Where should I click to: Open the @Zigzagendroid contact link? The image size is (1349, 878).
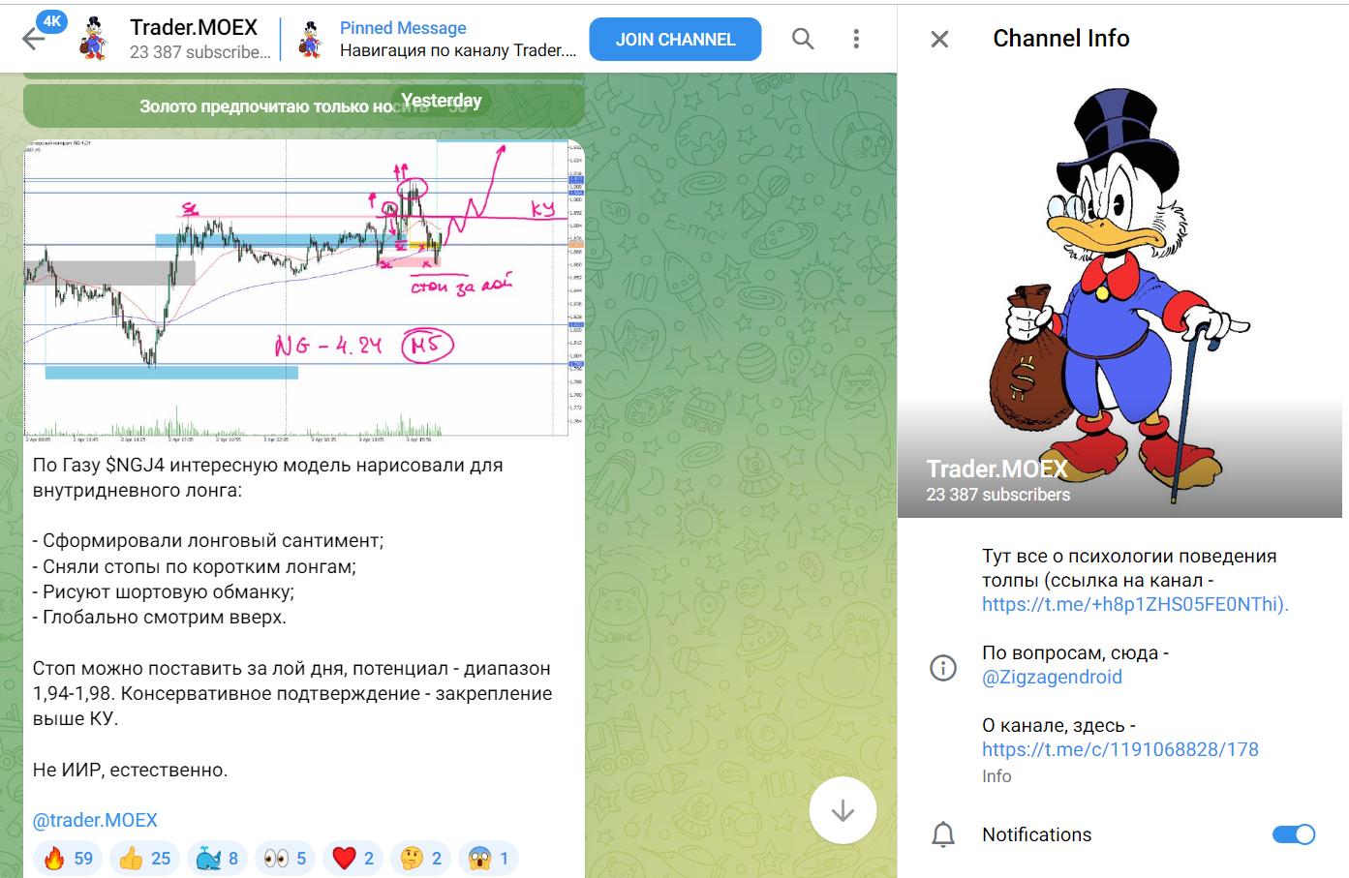[x=1052, y=677]
